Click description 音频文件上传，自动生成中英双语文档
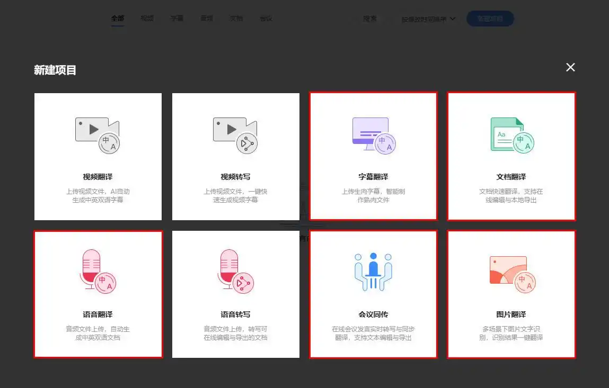Viewport: 609px width, 388px height. tap(98, 333)
